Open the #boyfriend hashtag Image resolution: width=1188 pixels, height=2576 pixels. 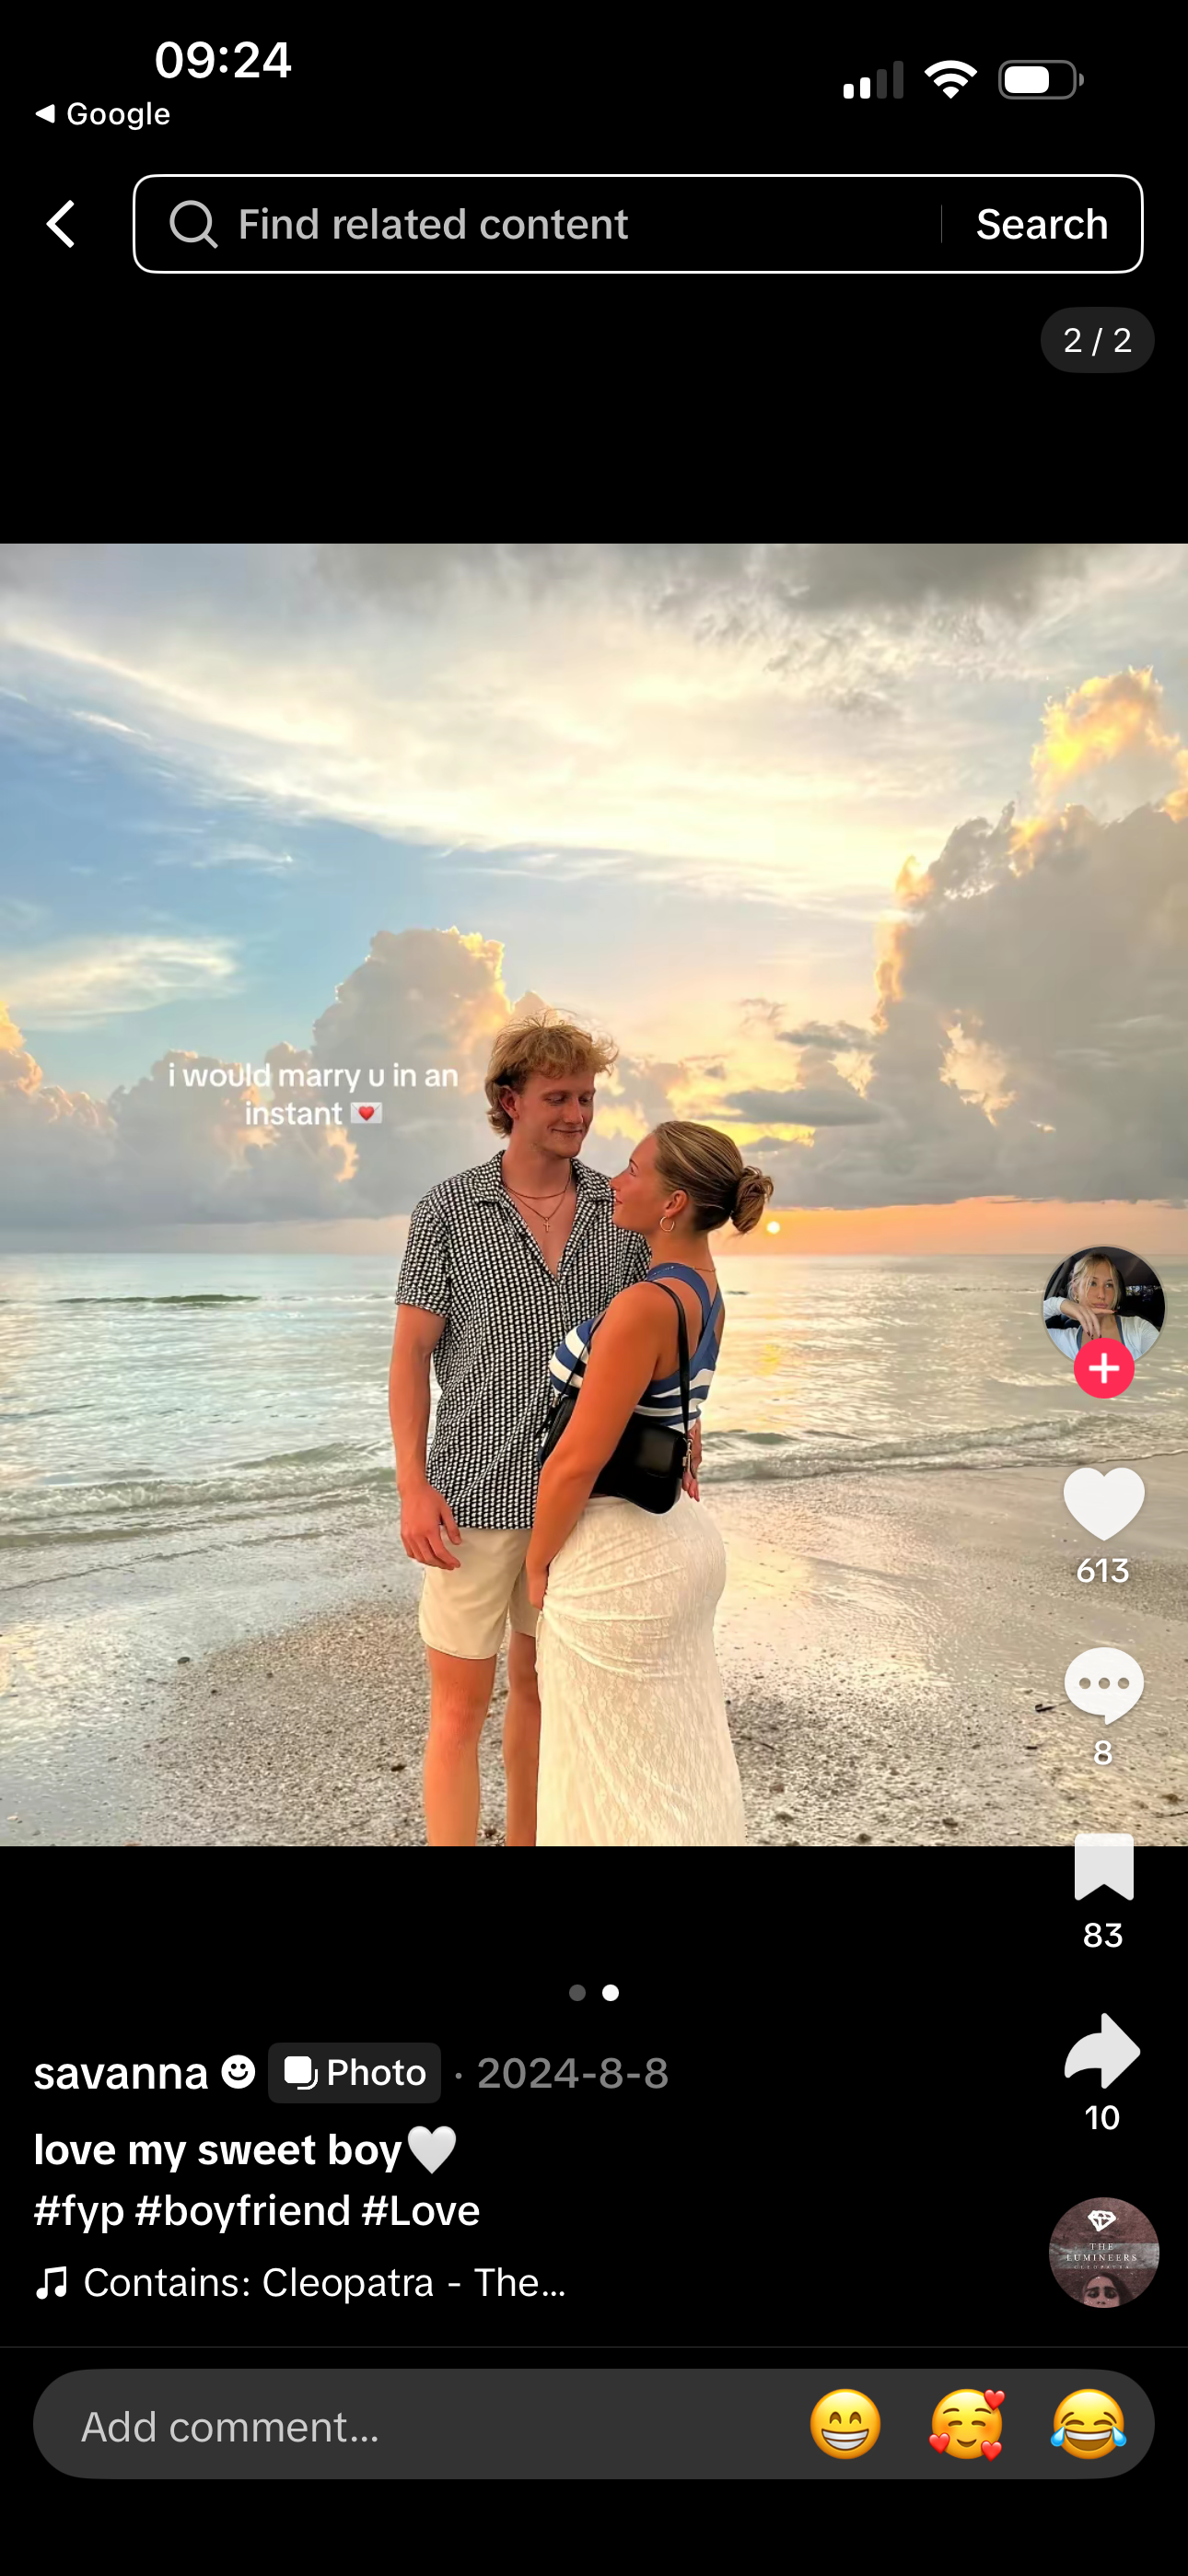242,2211
